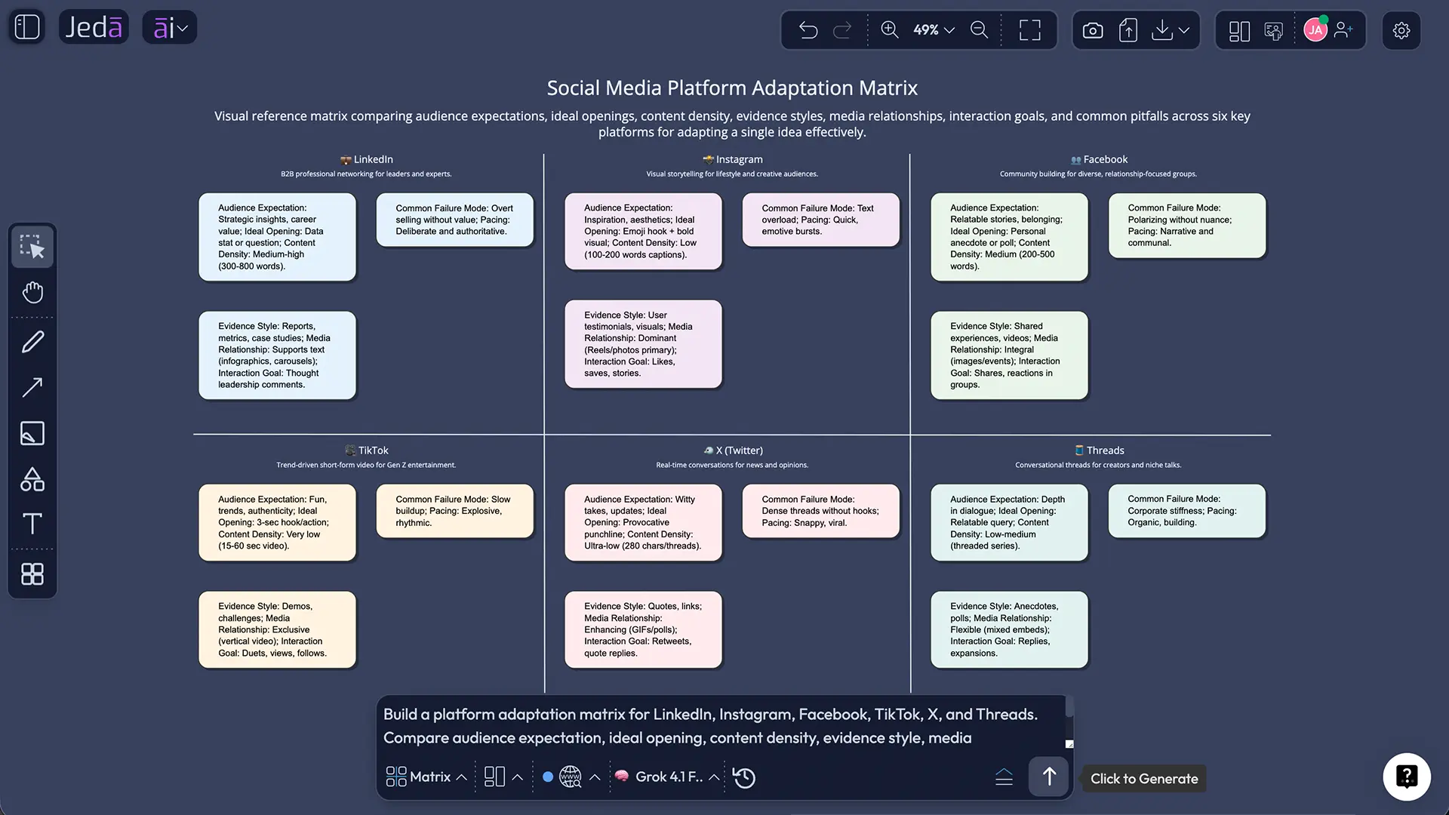Zoom in on the canvas

(890, 29)
